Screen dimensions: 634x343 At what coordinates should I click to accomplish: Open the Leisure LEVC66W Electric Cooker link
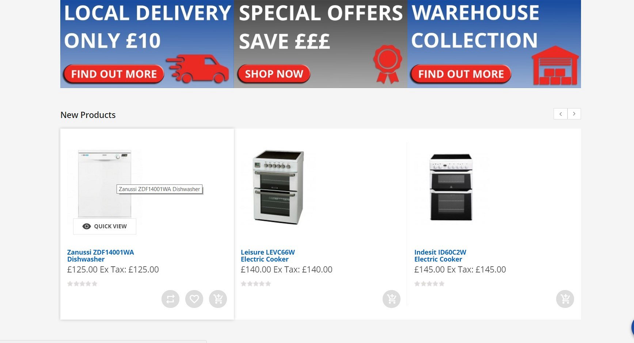(x=268, y=256)
